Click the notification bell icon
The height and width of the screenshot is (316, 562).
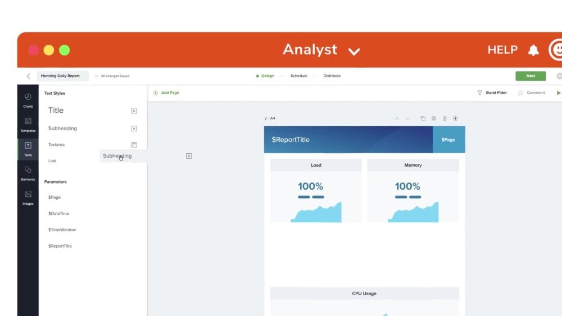coord(533,50)
